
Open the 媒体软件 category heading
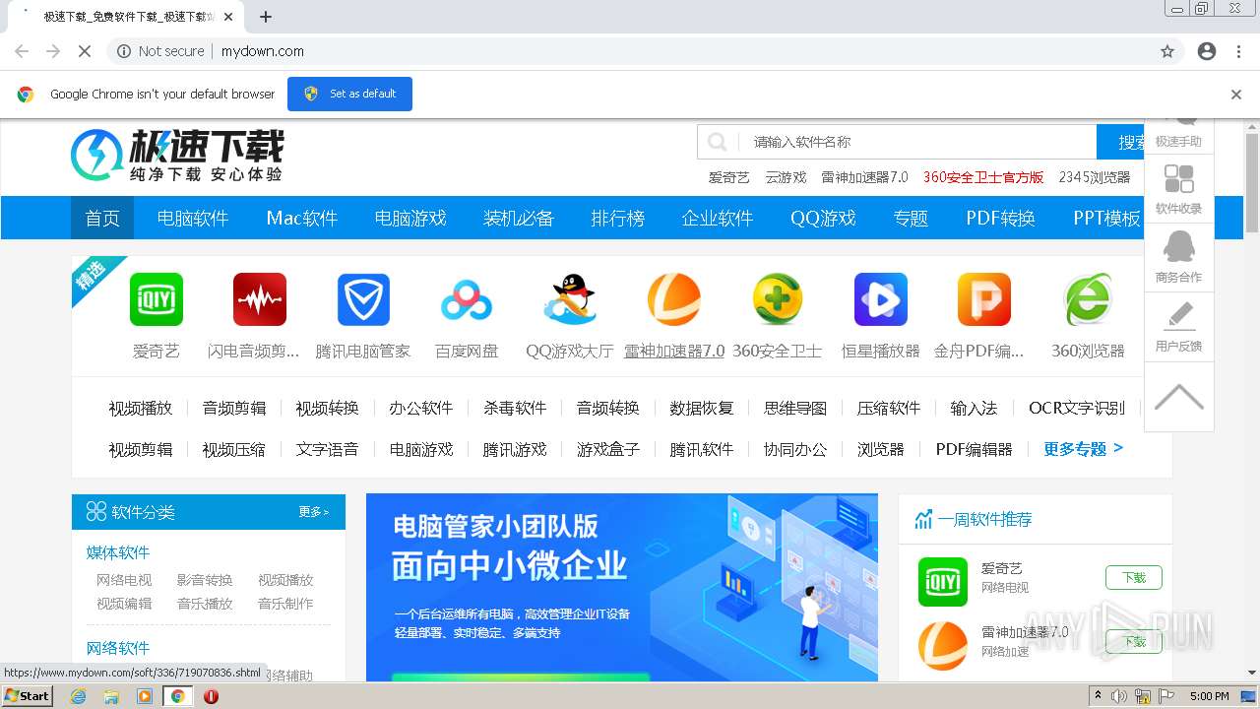tap(118, 552)
